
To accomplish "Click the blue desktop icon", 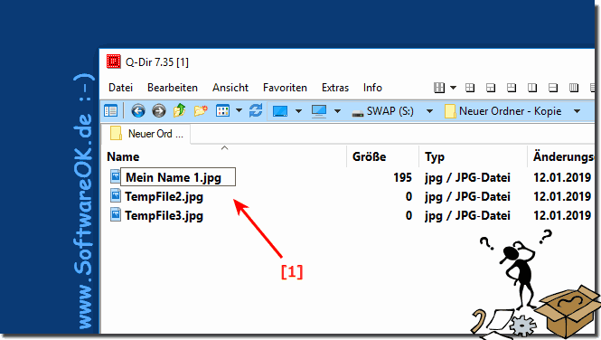I will 280,111.
